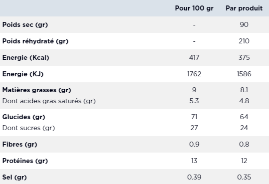Click the 'Energie (KJ)' label

pyautogui.click(x=23, y=74)
